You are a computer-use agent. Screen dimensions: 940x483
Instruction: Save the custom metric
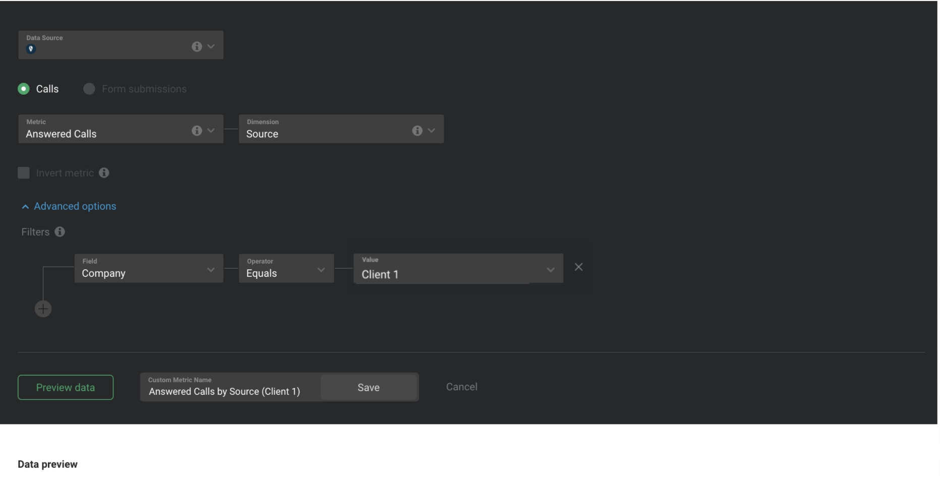coord(369,387)
